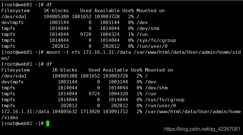Select filesystem "172.16.1.31:/data" in last df row
Viewport: 243px width, 135px height.
(25, 112)
